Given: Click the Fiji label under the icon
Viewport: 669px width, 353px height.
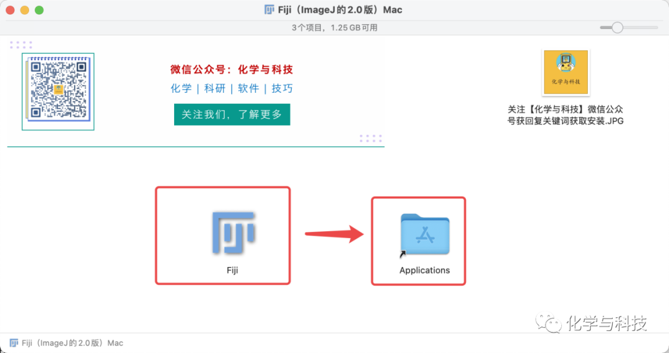Looking at the screenshot, I should click(x=232, y=270).
